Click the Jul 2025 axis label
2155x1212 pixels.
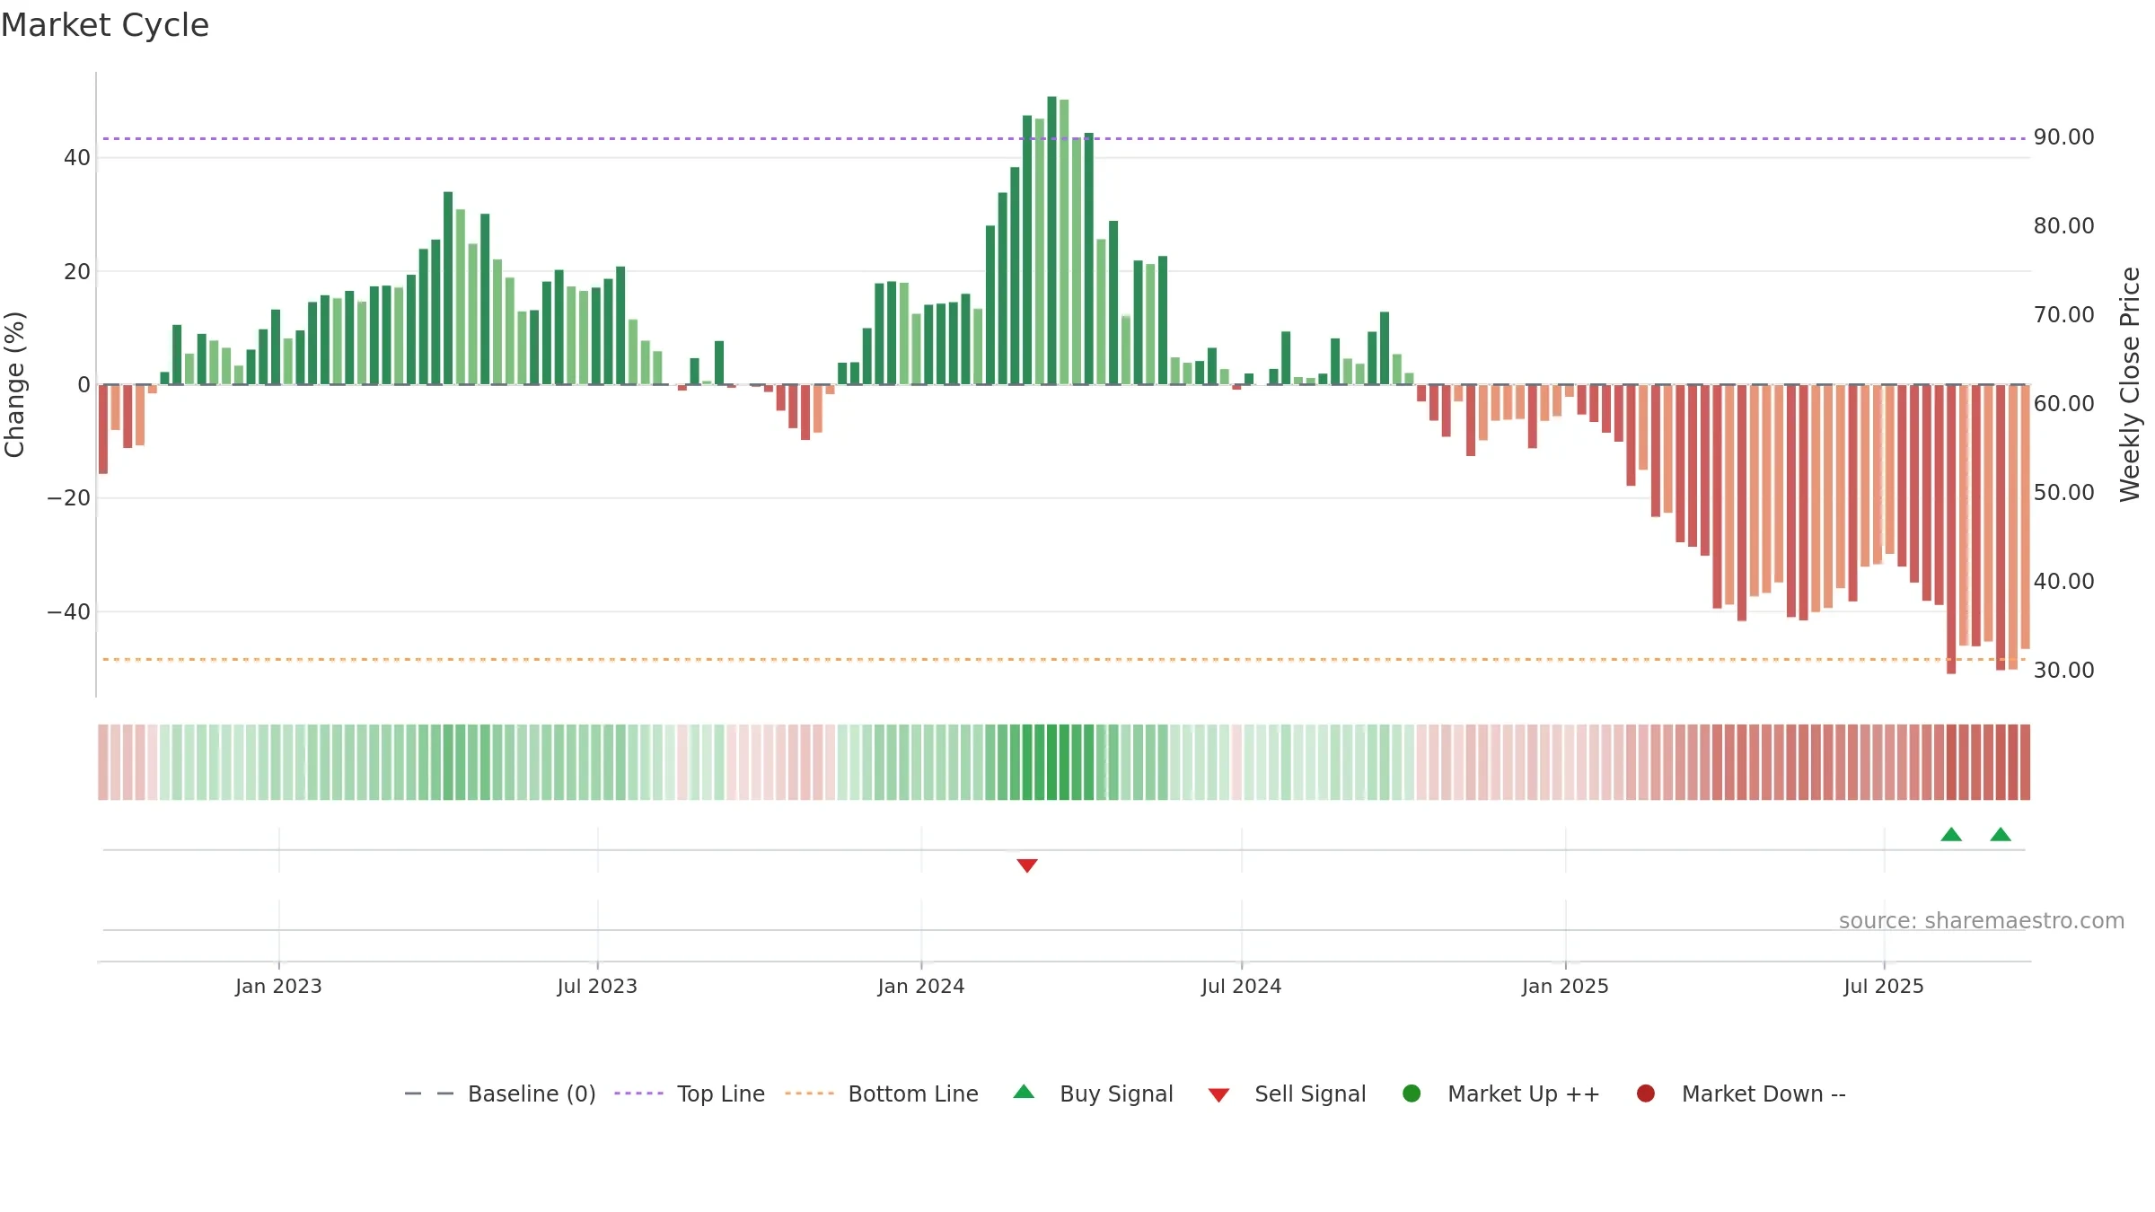coord(1884,986)
